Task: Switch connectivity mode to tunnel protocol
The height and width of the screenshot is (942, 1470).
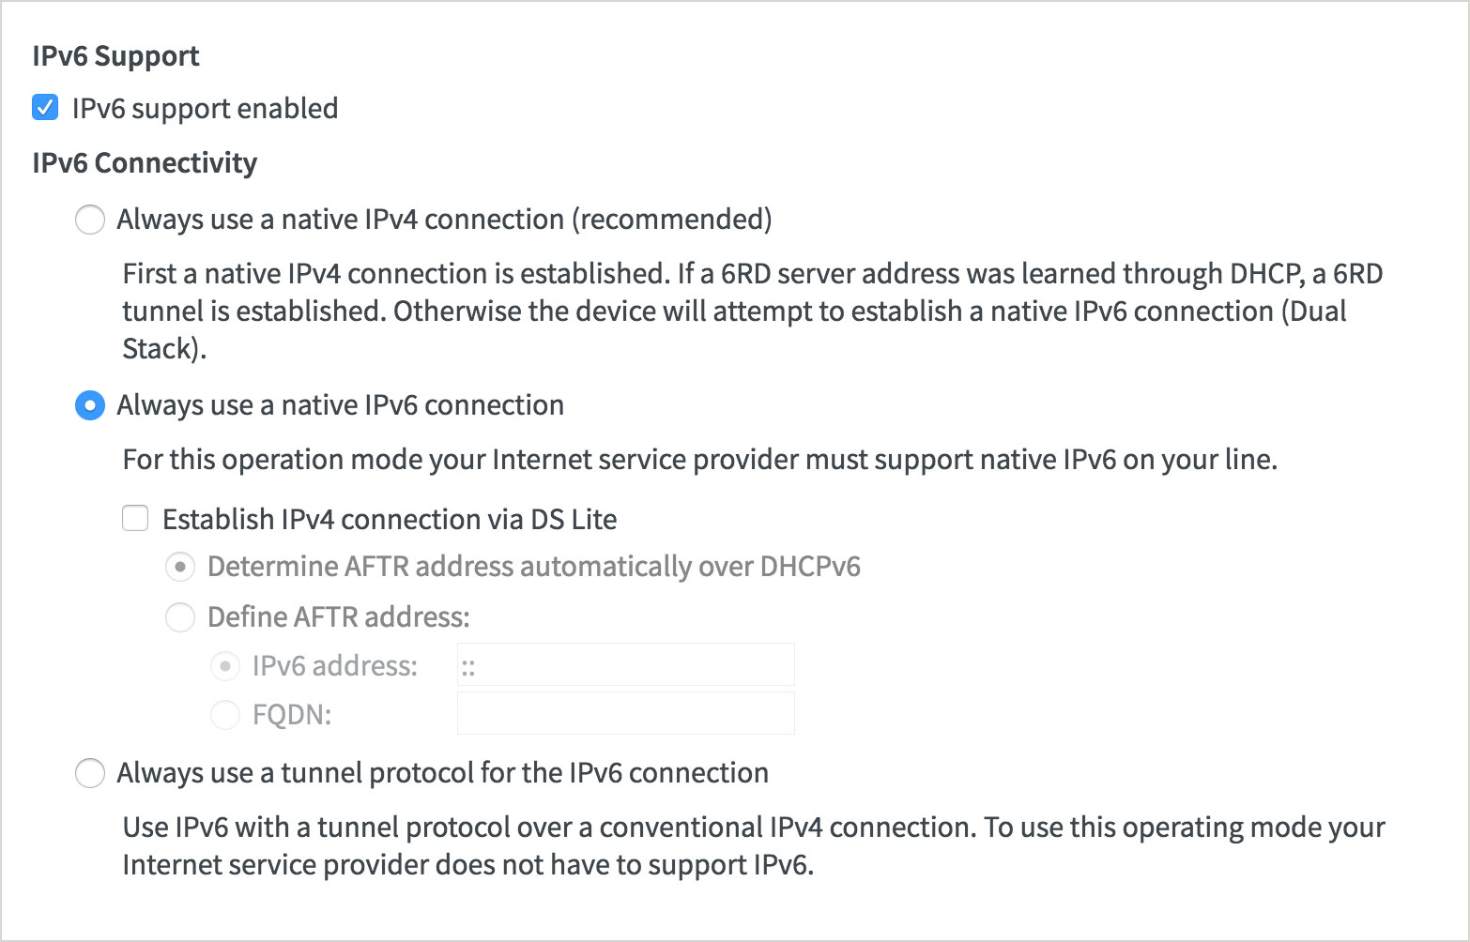Action: 90,773
